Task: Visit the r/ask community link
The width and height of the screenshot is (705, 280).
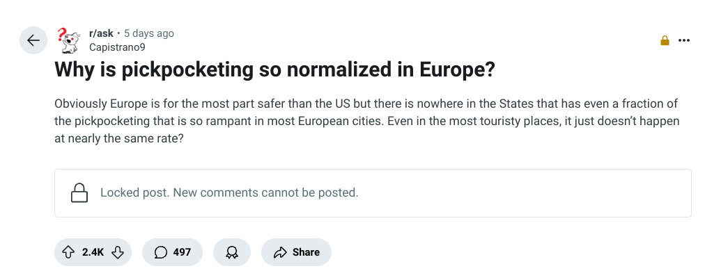Action: (101, 33)
